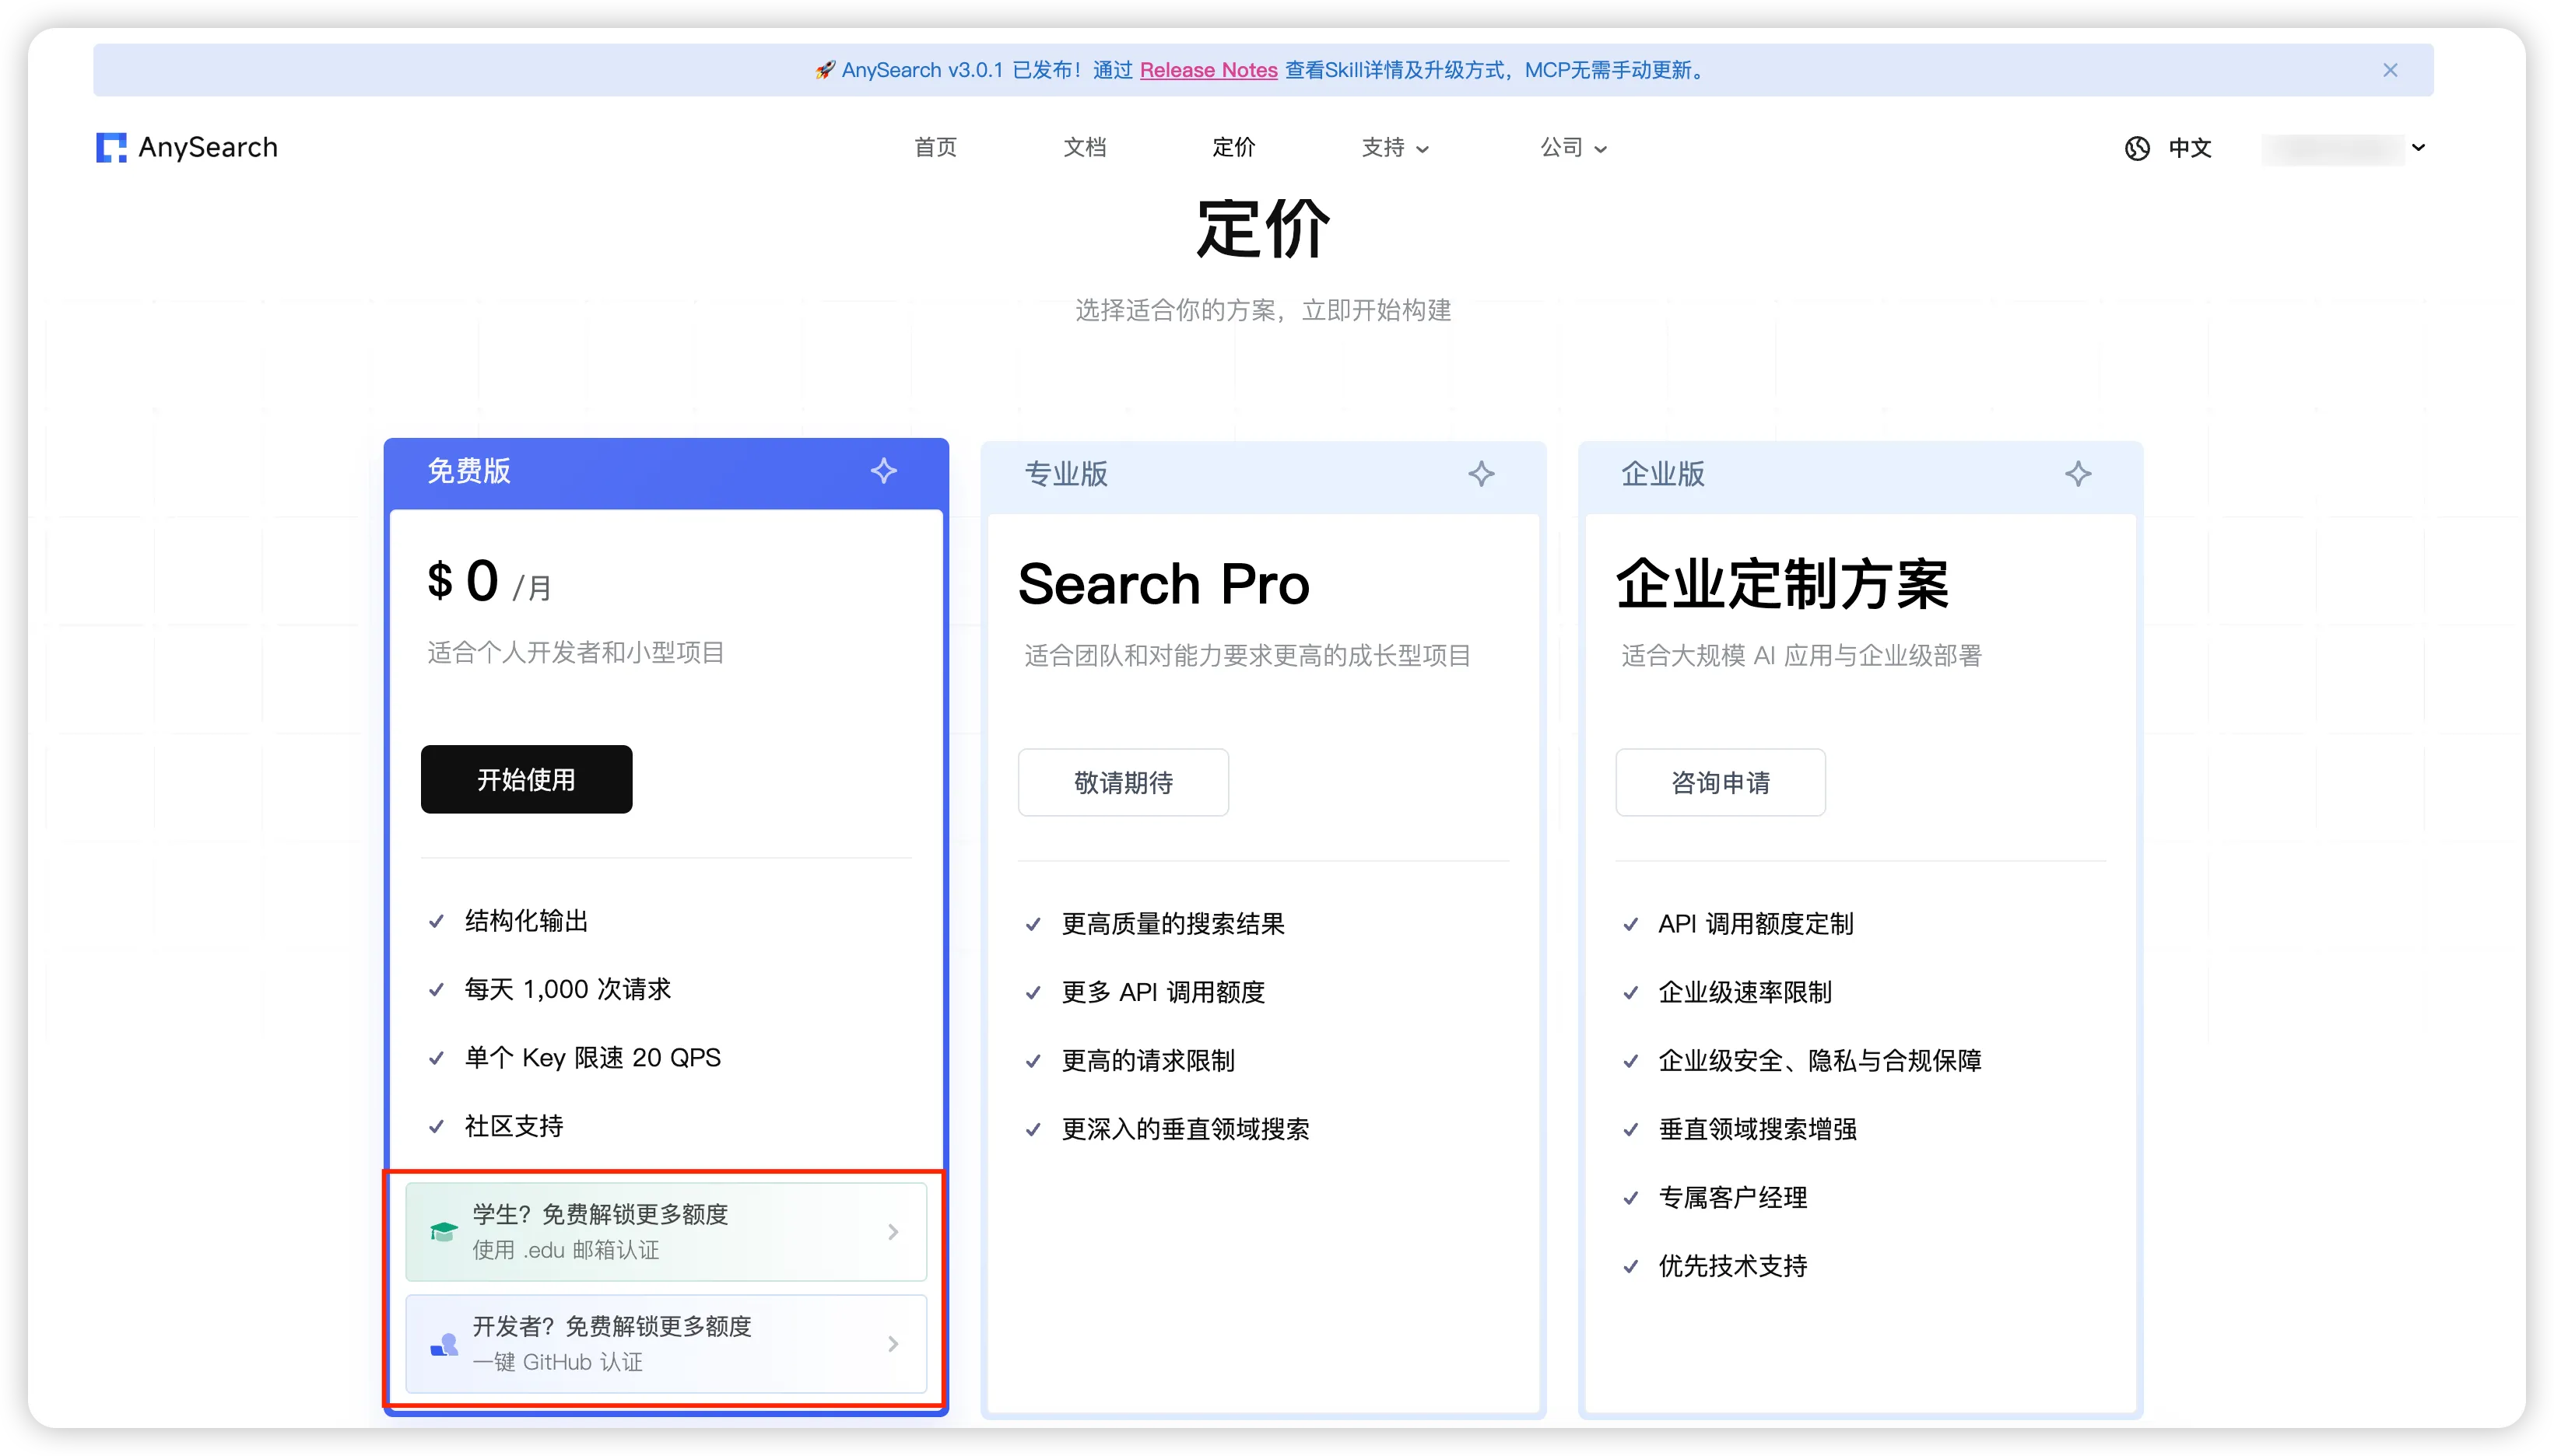This screenshot has height=1456, width=2554.
Task: Click the globe language icon
Action: [2137, 148]
